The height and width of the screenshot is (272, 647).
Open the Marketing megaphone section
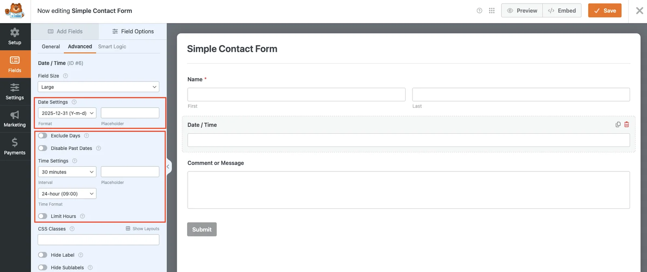[x=15, y=119]
